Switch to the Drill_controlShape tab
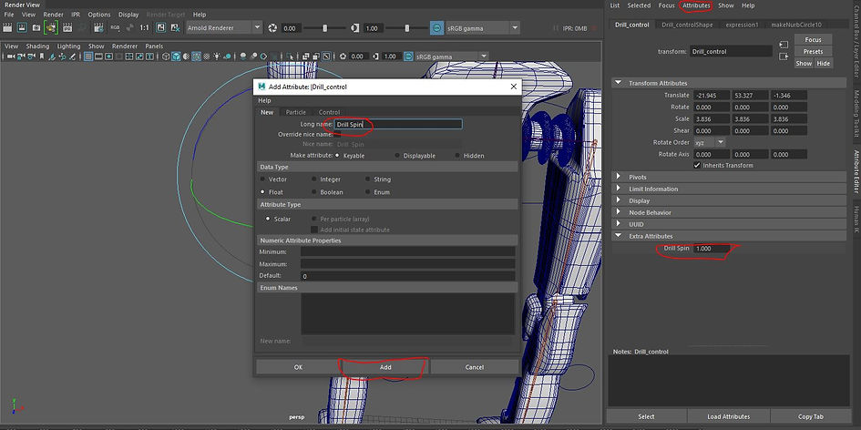Viewport: 861px width, 430px height. point(688,25)
